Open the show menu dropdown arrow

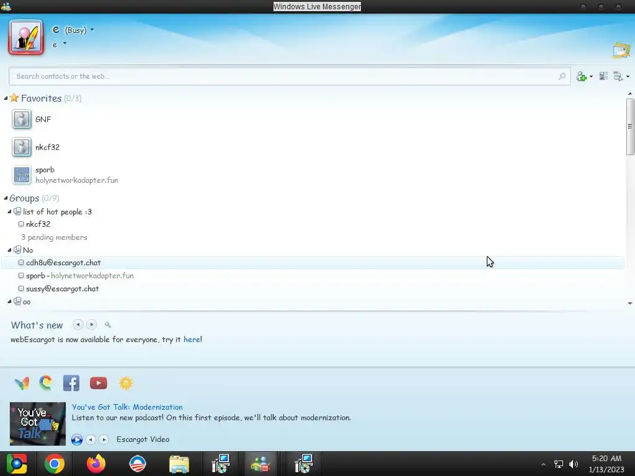click(628, 76)
